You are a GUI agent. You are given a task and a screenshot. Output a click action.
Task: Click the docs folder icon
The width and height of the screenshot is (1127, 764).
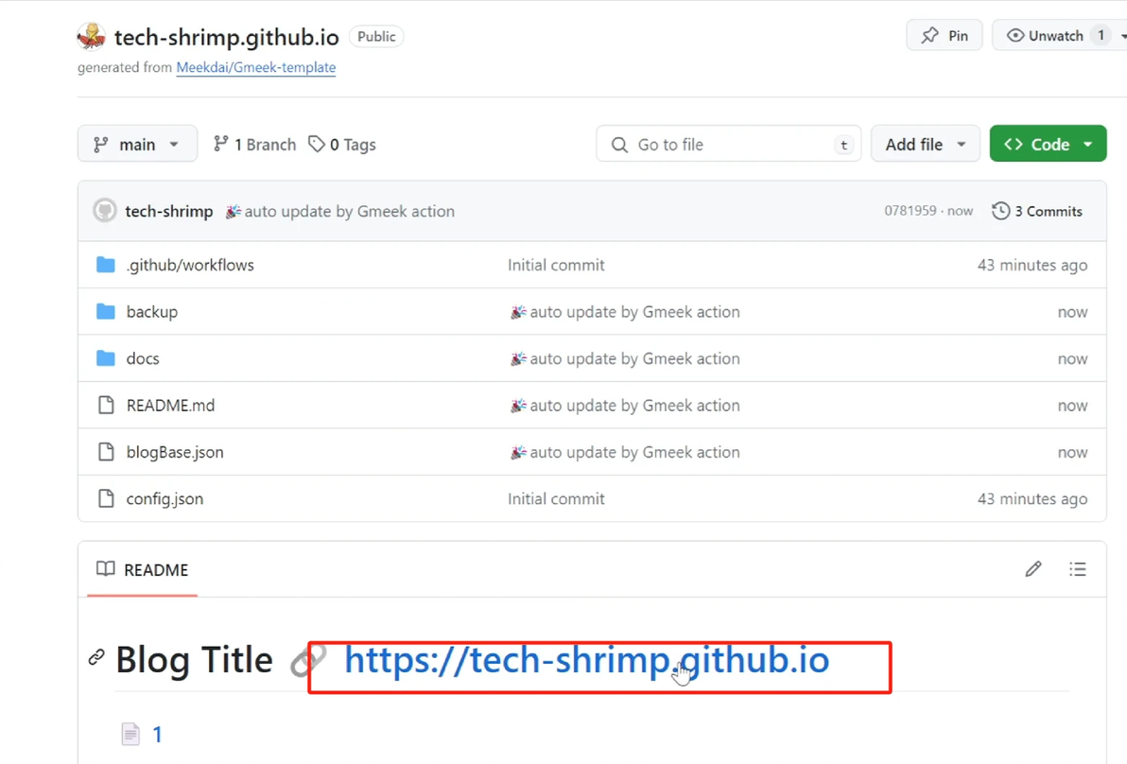click(x=106, y=358)
